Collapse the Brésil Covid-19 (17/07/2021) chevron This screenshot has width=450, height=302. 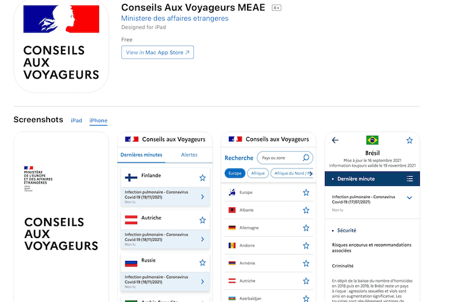(x=410, y=198)
